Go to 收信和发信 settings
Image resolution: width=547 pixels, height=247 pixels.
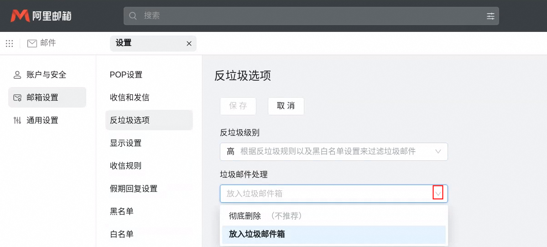130,98
